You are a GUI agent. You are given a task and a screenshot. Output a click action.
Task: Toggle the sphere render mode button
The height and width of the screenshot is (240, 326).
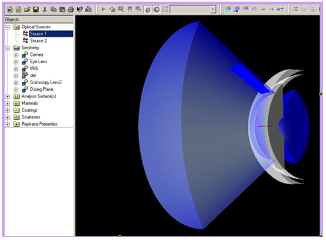tap(156, 10)
